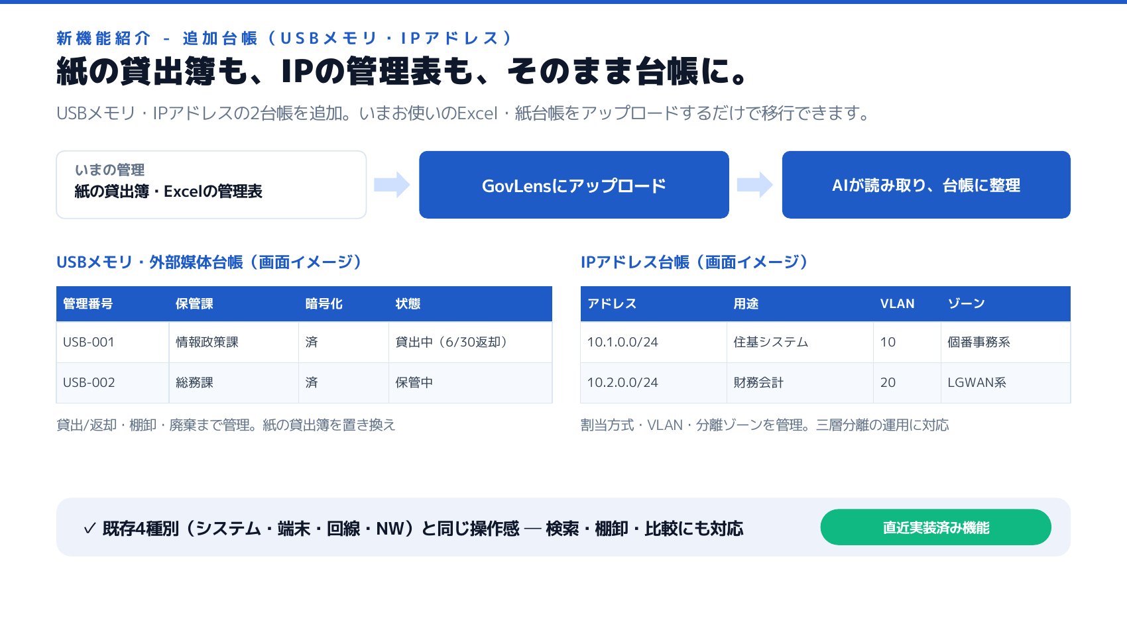Viewport: 1127px width, 634px height.
Task: Click the 新機能紹介 - 追加台帳 subtitle
Action: [x=286, y=38]
